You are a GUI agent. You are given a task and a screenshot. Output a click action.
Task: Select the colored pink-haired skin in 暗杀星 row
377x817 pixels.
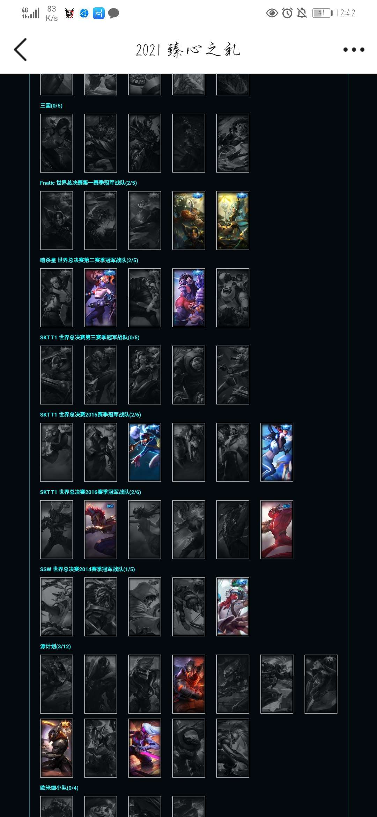point(101,298)
